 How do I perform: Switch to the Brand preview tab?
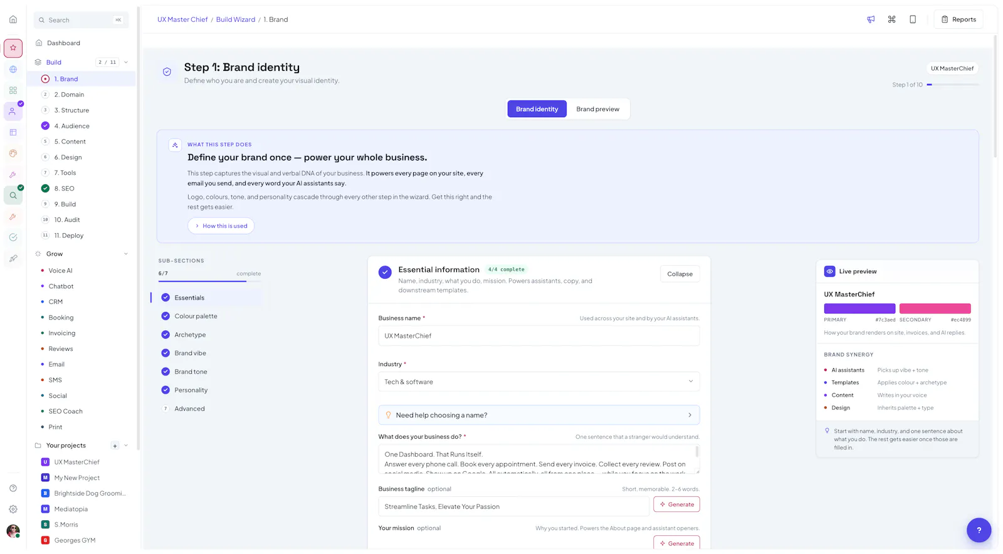click(x=597, y=109)
